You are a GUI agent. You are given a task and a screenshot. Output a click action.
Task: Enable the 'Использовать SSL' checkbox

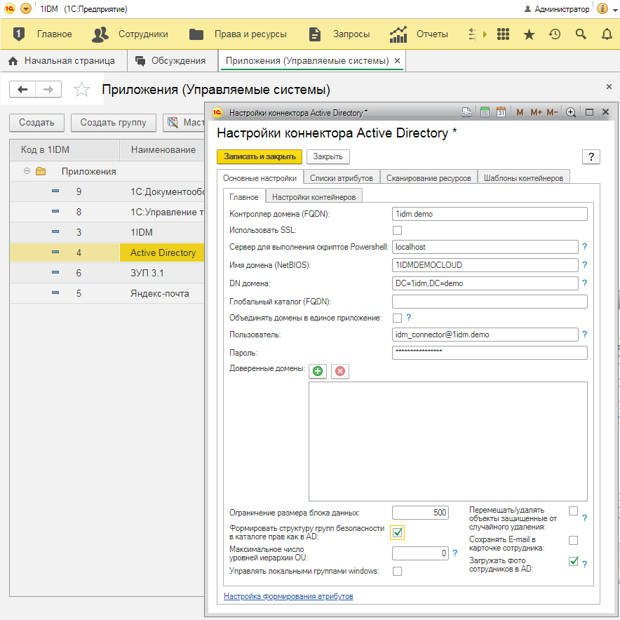[398, 230]
